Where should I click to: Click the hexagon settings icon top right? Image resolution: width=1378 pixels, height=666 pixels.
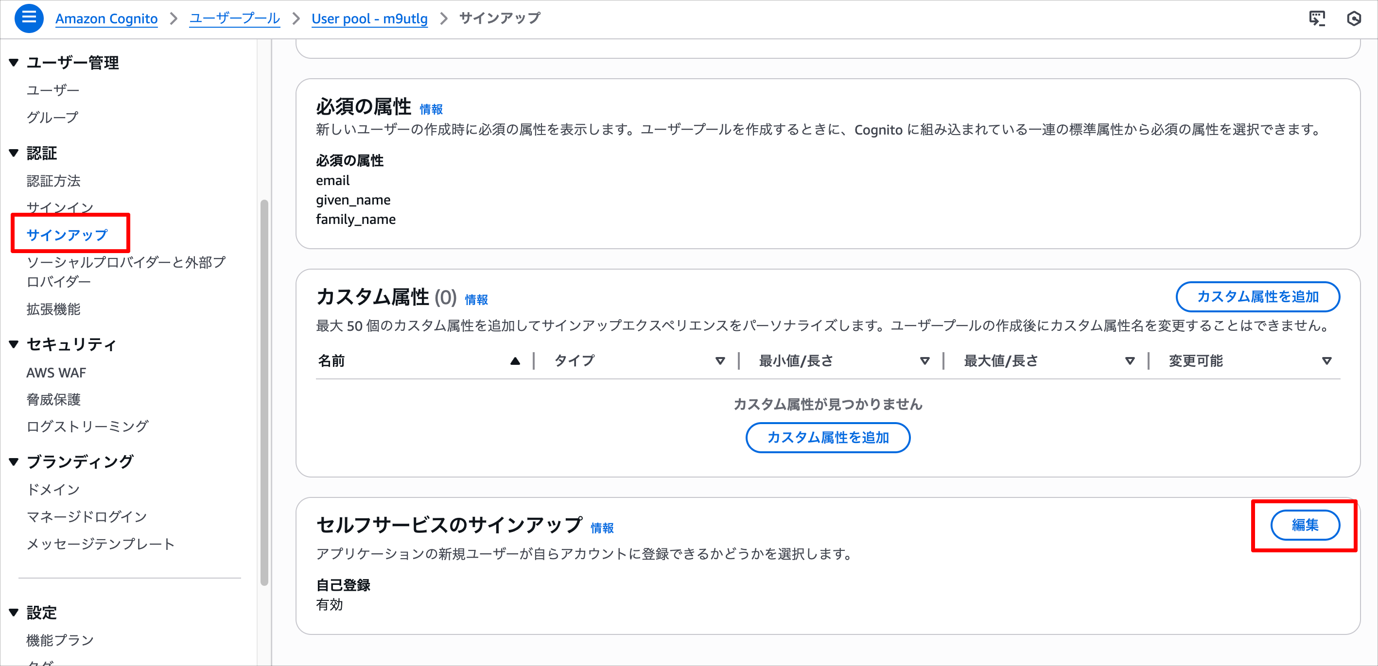1353,18
